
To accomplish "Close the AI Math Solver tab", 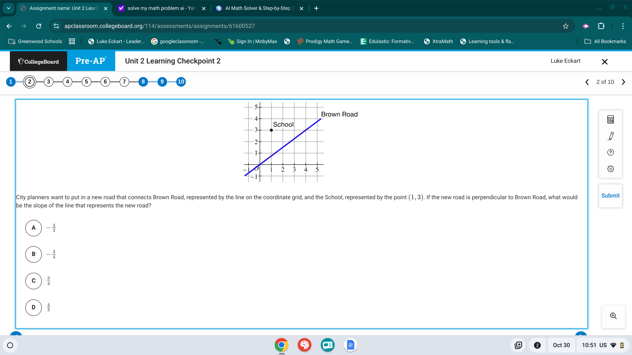I will 302,9.
